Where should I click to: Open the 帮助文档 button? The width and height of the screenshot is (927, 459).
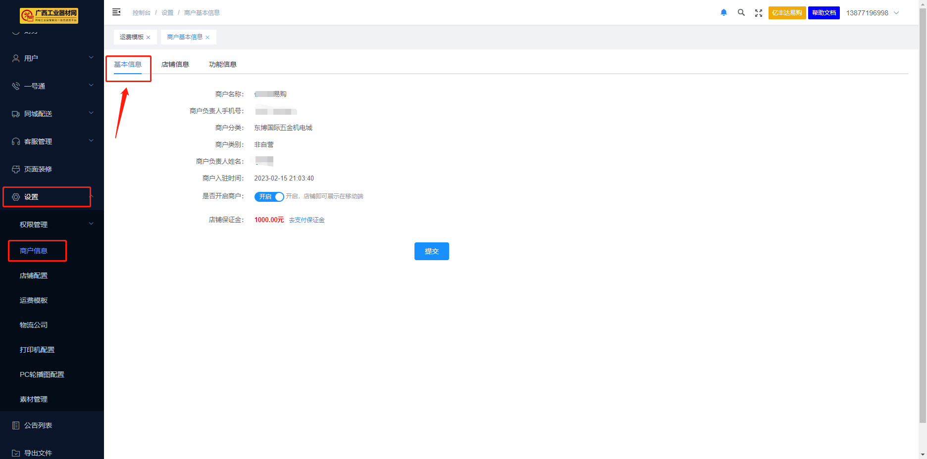point(824,13)
